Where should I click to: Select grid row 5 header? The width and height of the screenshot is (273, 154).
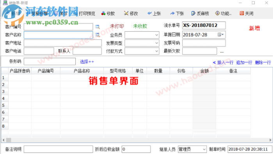click(5, 105)
